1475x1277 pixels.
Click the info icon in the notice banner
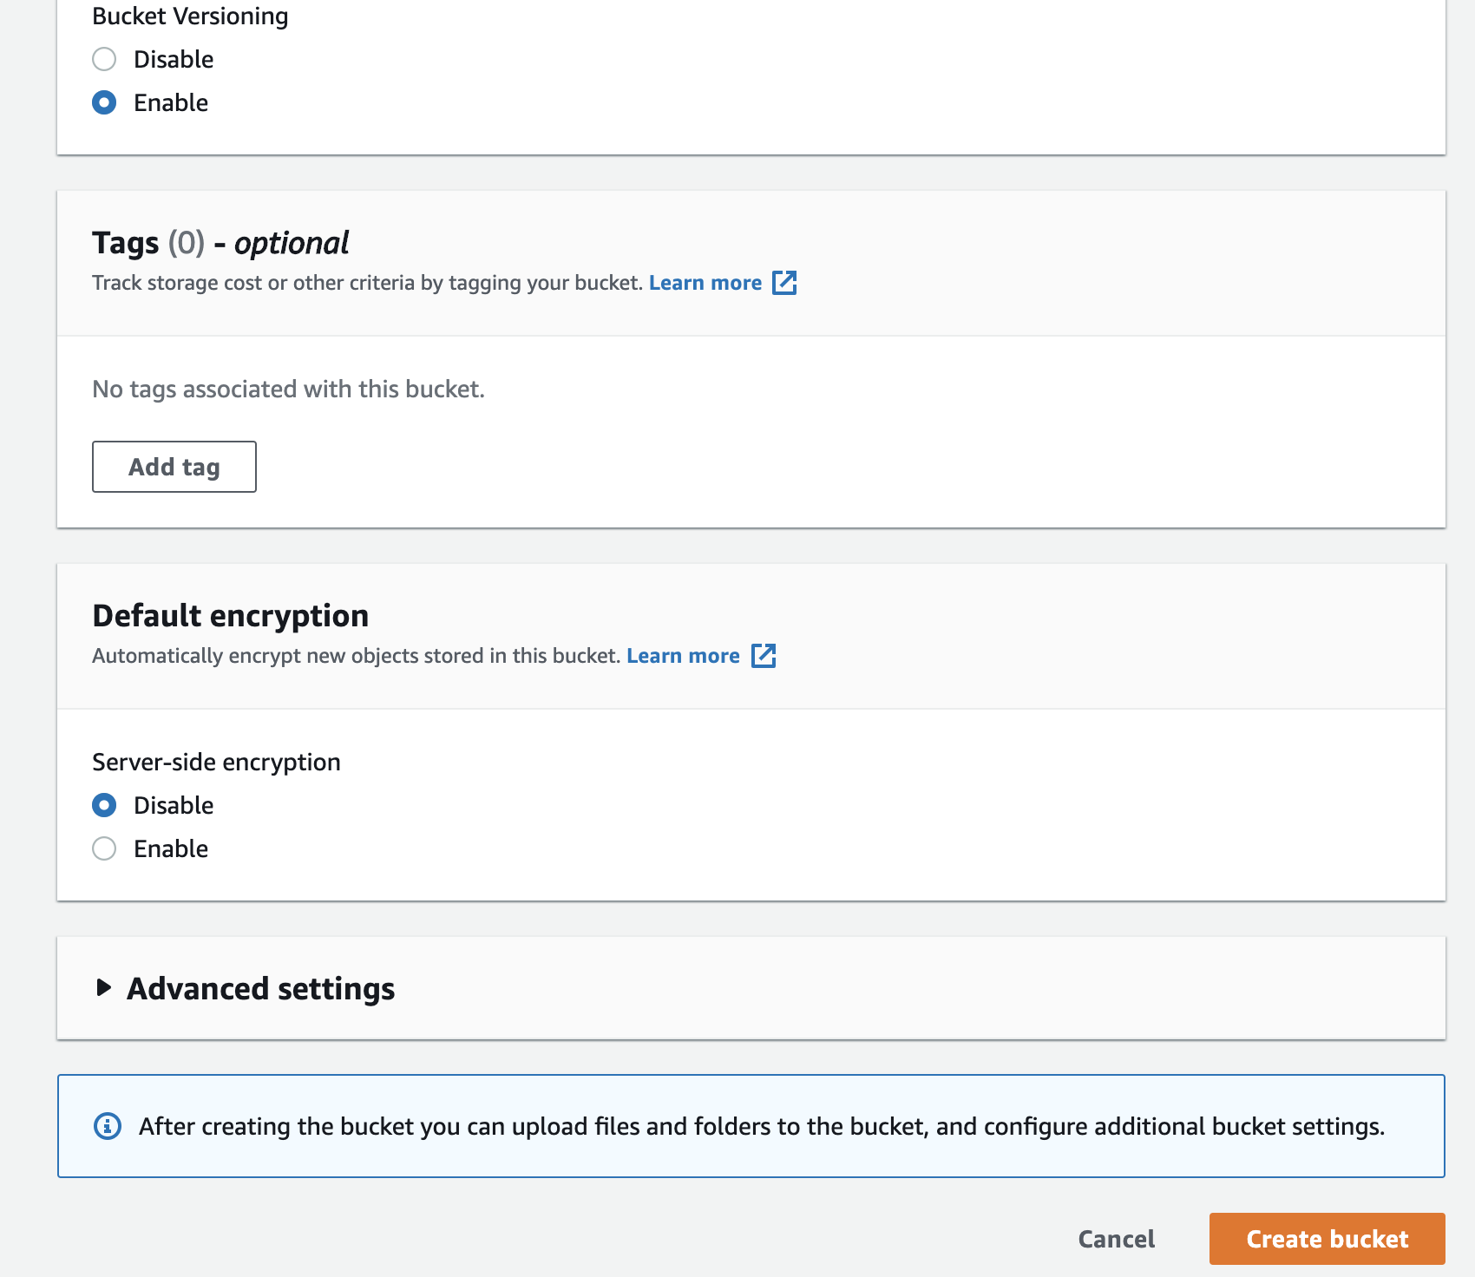(x=108, y=1126)
